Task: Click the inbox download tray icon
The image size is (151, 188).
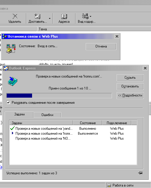Action: pyautogui.click(x=13, y=81)
